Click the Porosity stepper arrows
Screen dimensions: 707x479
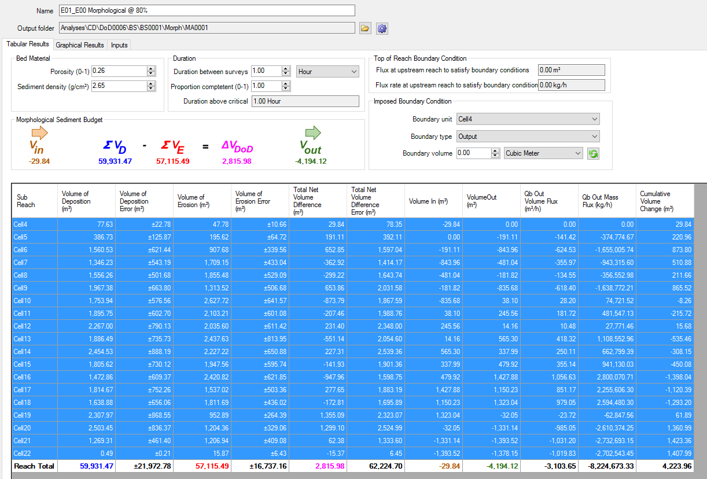point(151,71)
